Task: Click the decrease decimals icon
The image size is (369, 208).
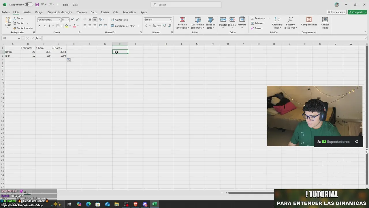Action: (x=169, y=26)
